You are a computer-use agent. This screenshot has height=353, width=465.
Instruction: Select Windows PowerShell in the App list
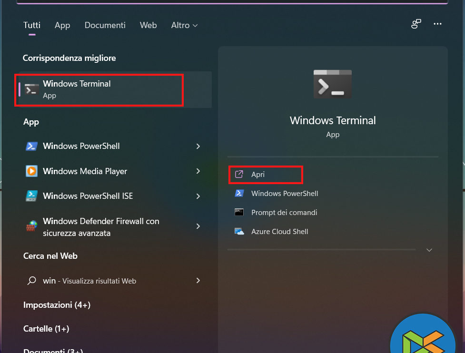point(81,146)
